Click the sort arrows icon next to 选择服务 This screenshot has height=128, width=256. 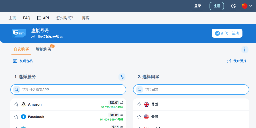click(122, 77)
